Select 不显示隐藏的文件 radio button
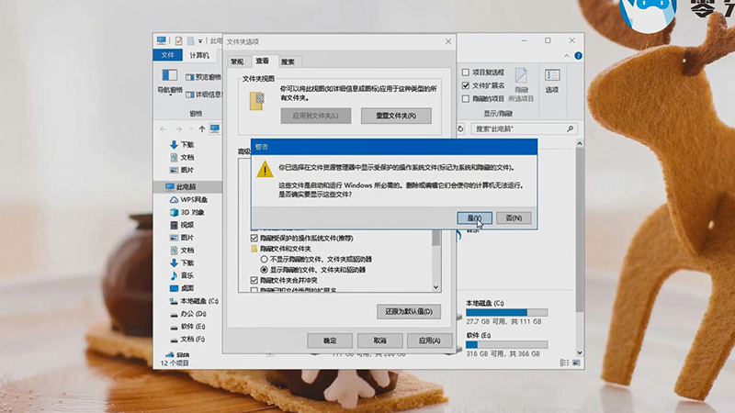Viewport: 735px width, 413px height. tap(265, 260)
